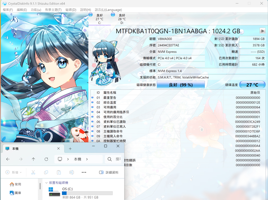
Task: Select the 07 資料單位已寫入 attribute row
Action: coord(176,126)
